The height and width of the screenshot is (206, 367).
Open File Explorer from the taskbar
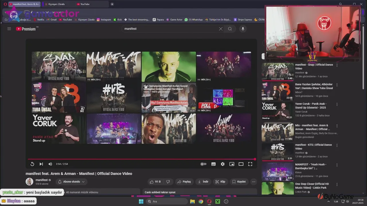click(x=192, y=201)
